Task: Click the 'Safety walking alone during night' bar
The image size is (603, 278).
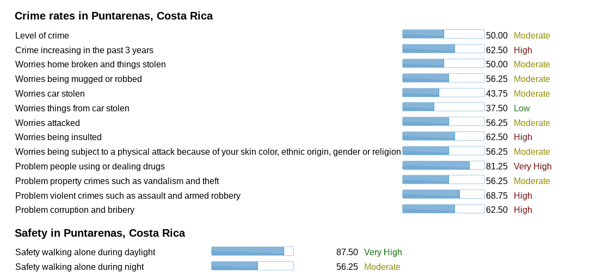Action: [x=252, y=266]
